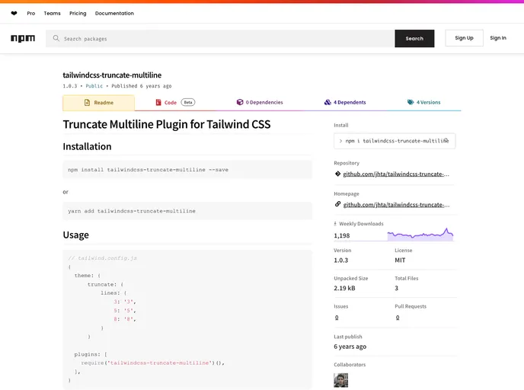Open the Documentation link
This screenshot has width=524, height=390.
[x=114, y=14]
